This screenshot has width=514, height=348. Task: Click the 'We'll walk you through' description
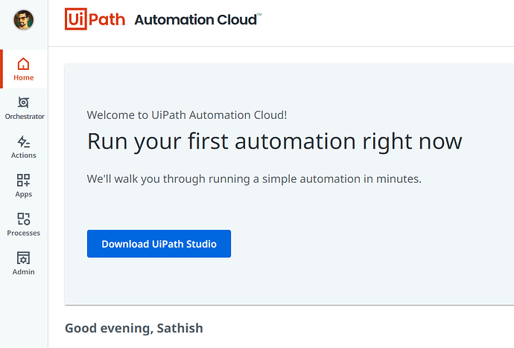coord(254,179)
